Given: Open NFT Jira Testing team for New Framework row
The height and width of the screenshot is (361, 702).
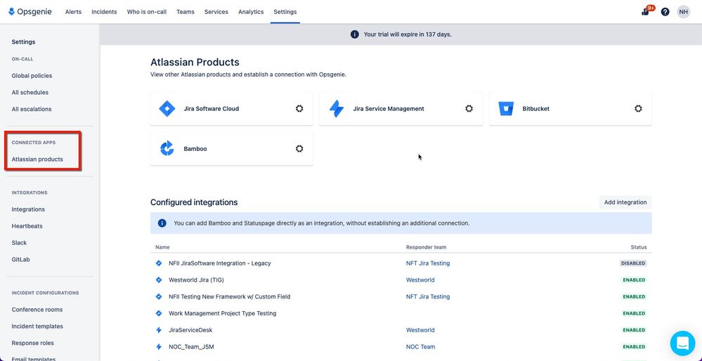Looking at the screenshot, I should pos(428,296).
